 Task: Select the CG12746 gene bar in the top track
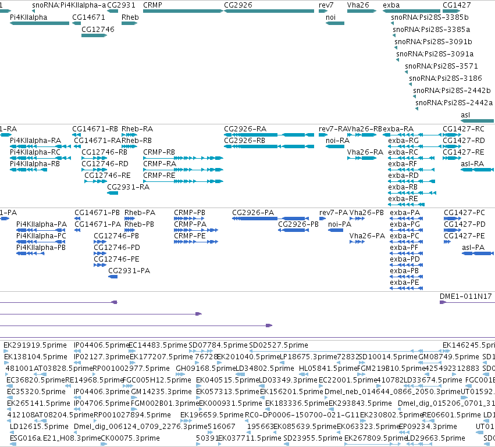tap(94, 35)
